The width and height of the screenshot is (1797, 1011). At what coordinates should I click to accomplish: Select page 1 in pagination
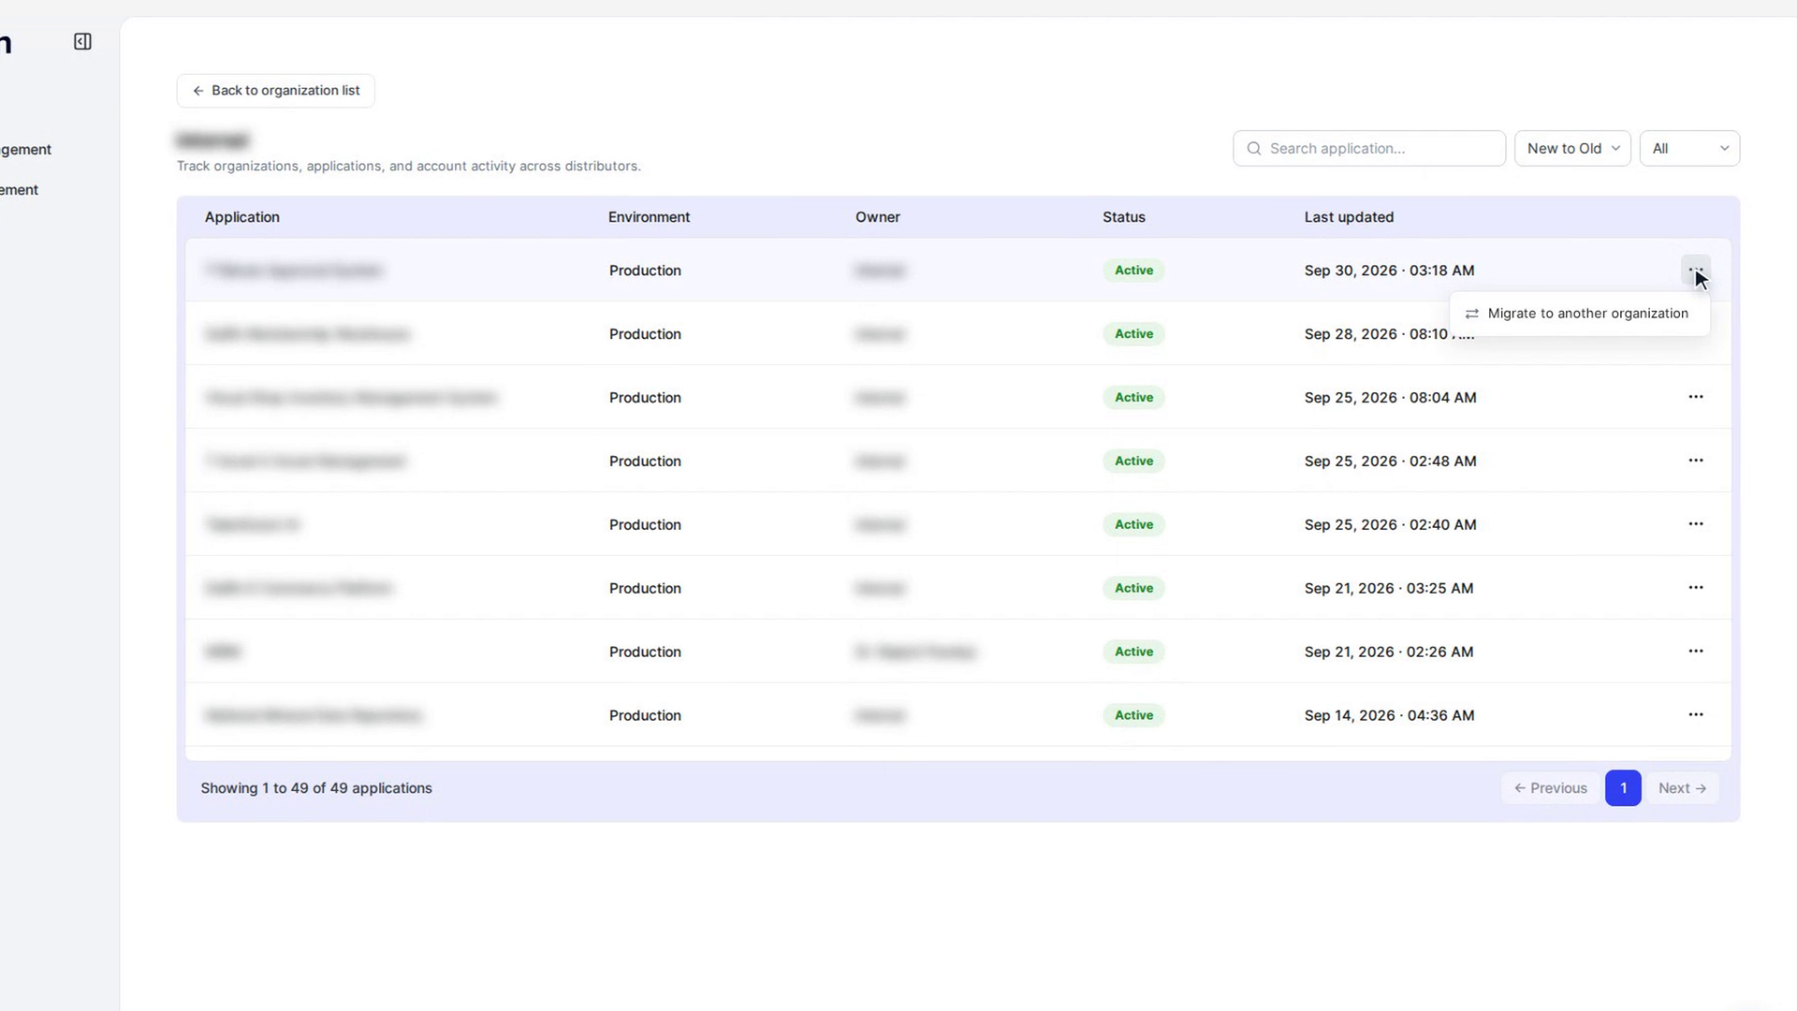click(x=1623, y=788)
